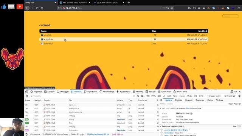The height and width of the screenshot is (136, 242).
Task: Filter requests by Images
Action: click(x=182, y=96)
